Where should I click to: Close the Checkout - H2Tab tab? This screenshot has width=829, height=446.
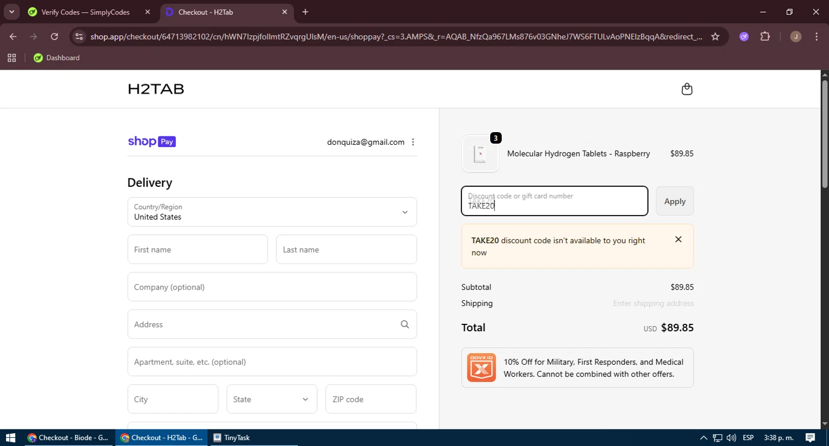[285, 12]
